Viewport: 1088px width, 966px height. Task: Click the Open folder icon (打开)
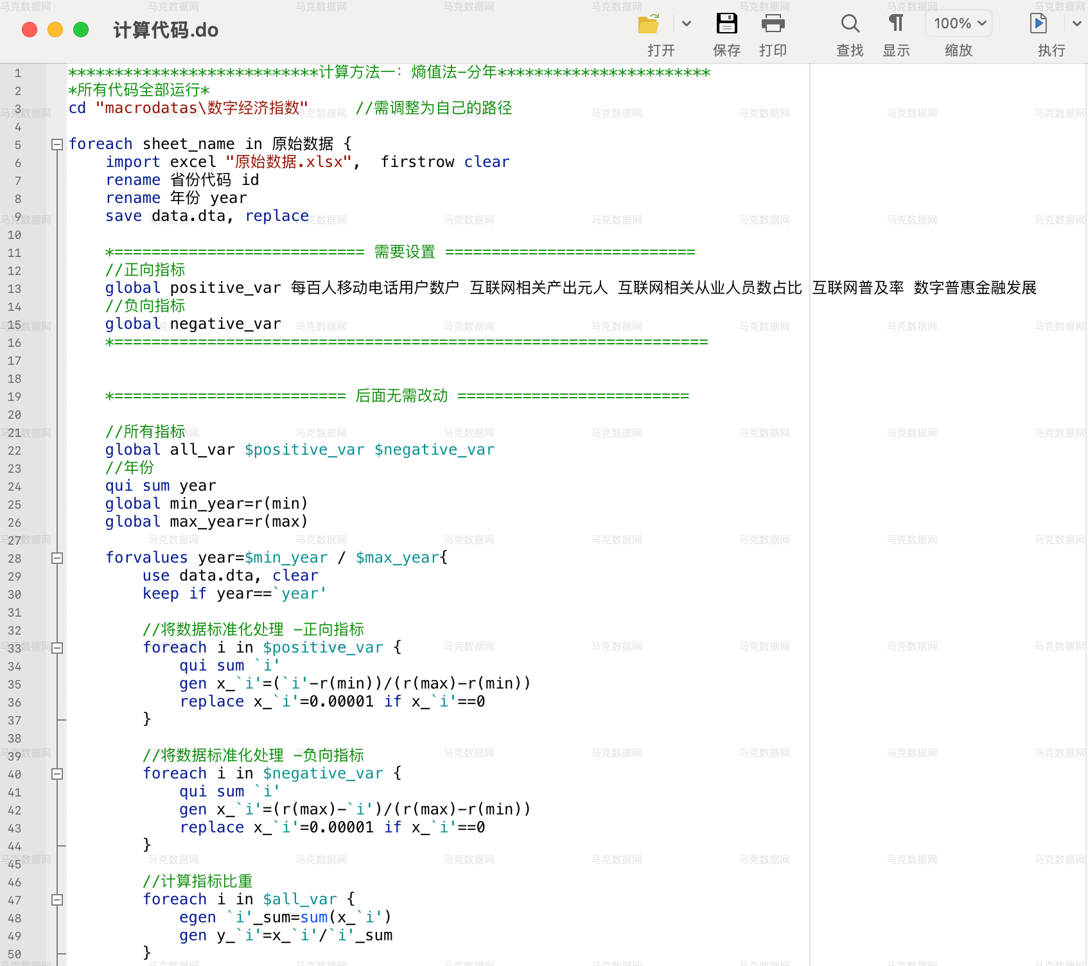[x=649, y=24]
